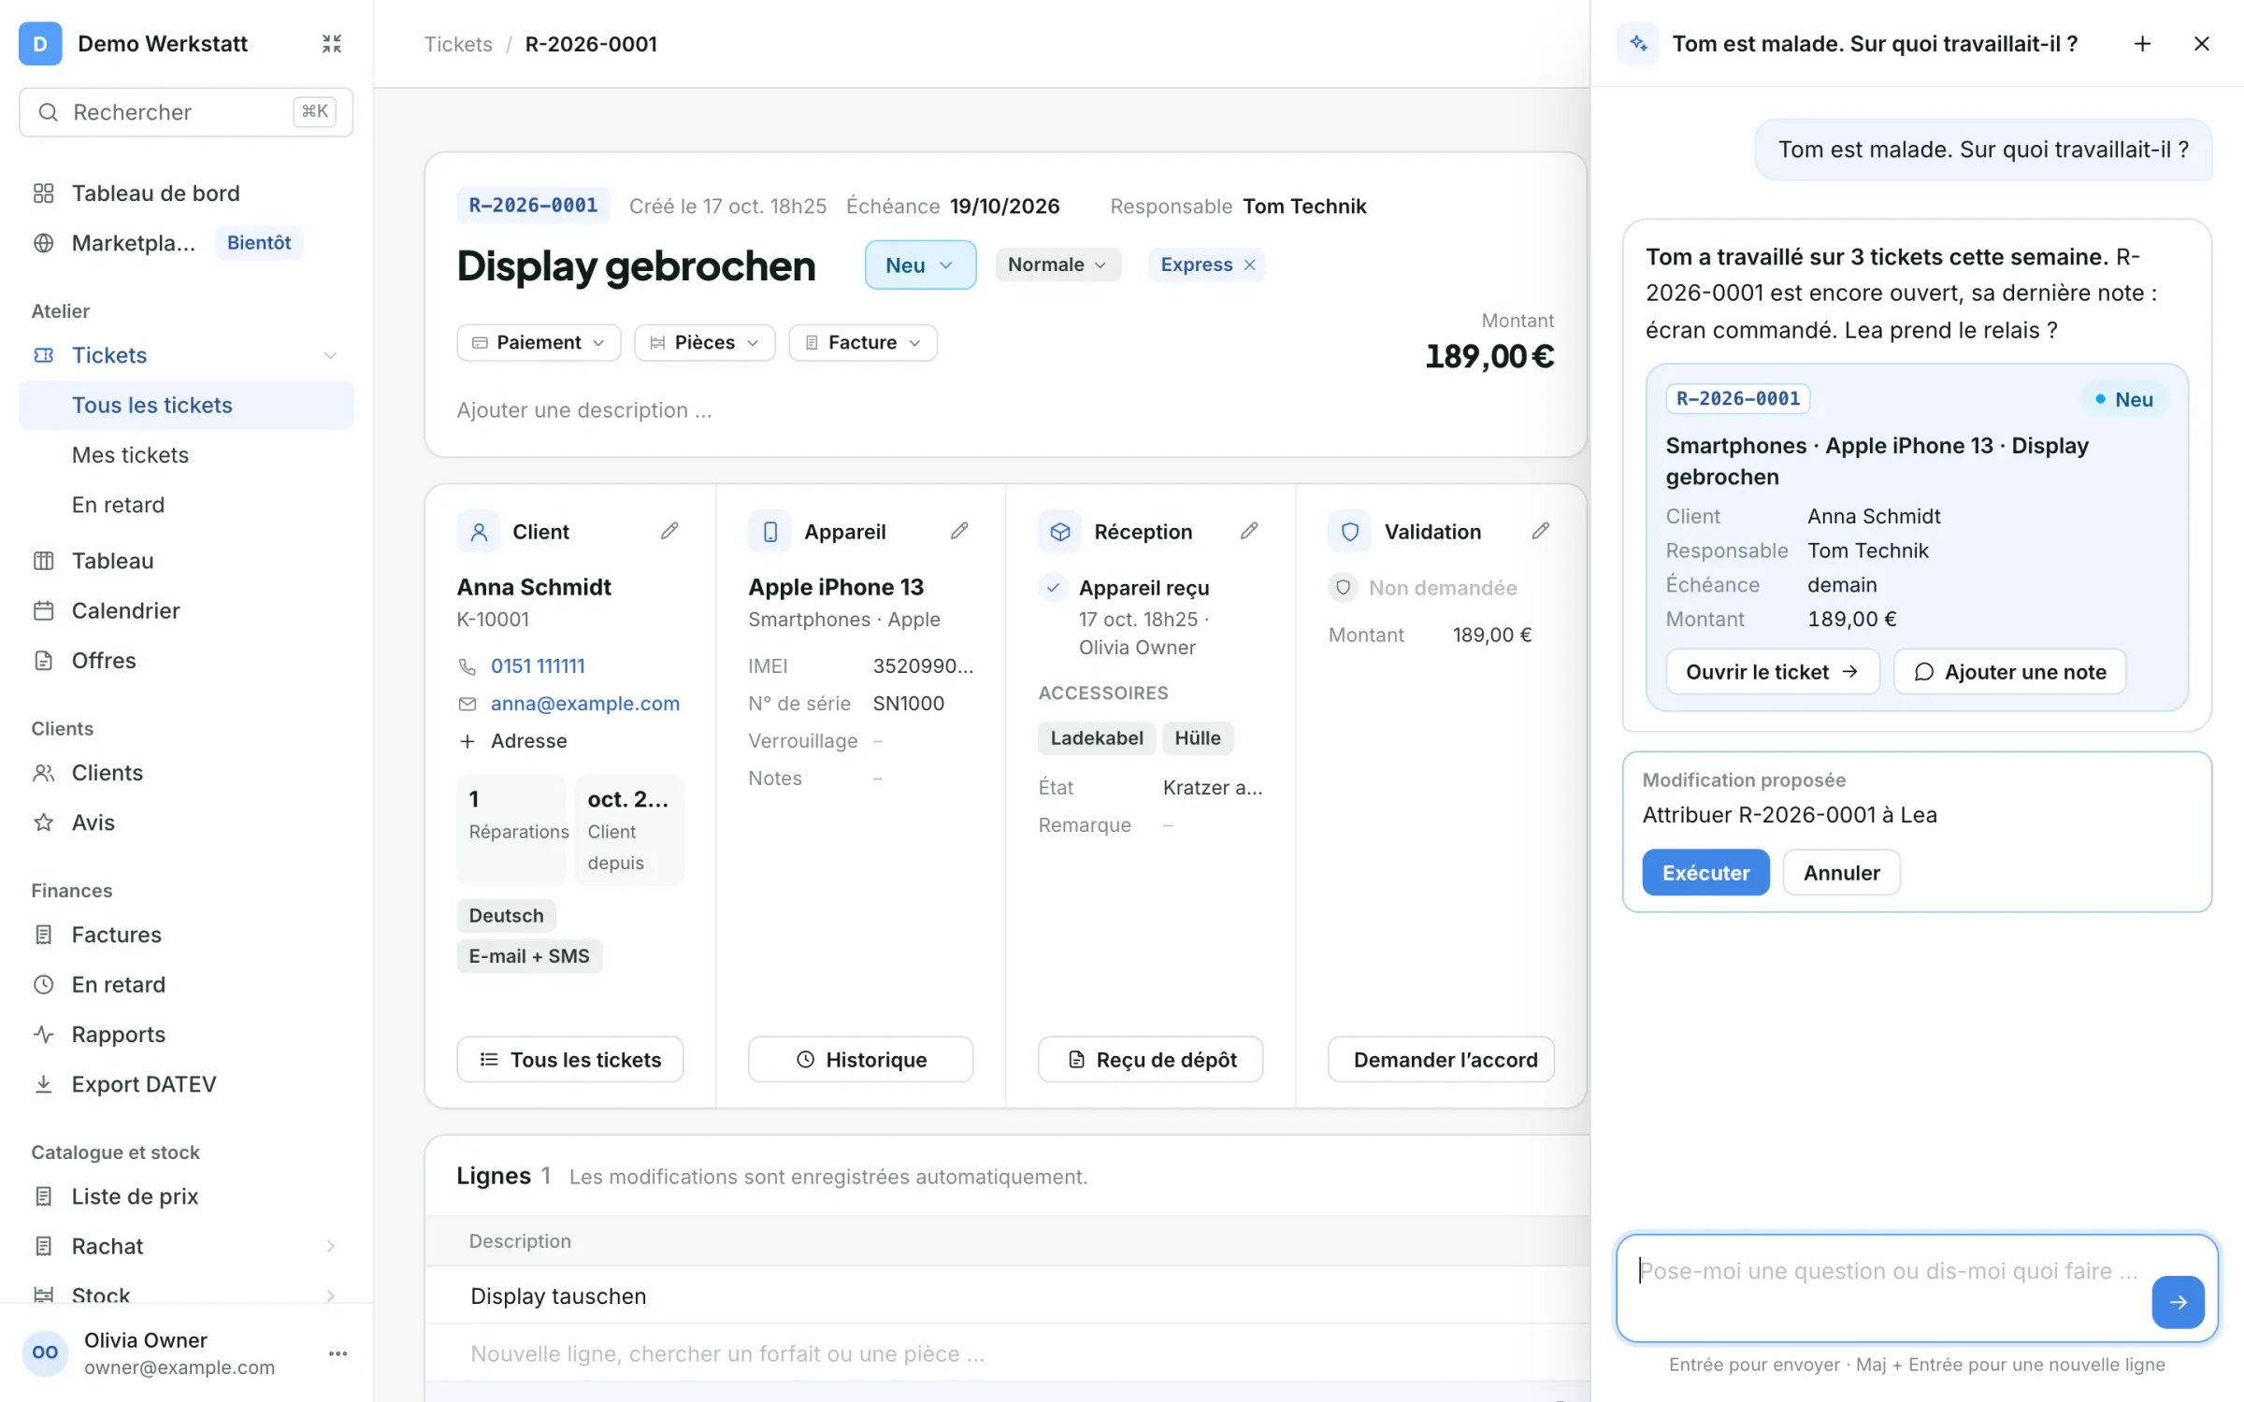Click the Demo Werkstatt logo icon
This screenshot has height=1402, width=2244.
pyautogui.click(x=40, y=44)
